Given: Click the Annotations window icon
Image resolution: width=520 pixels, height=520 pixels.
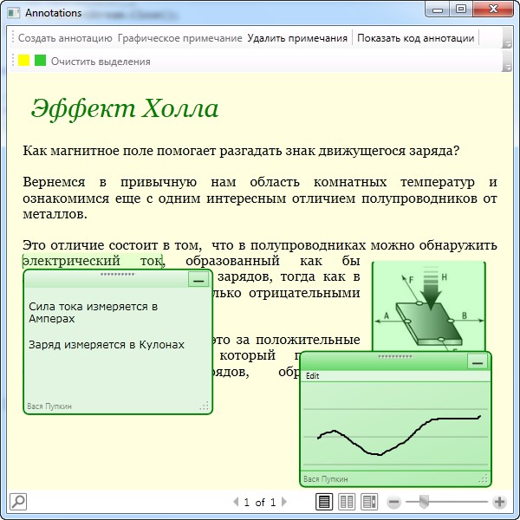Looking at the screenshot, I should (14, 13).
